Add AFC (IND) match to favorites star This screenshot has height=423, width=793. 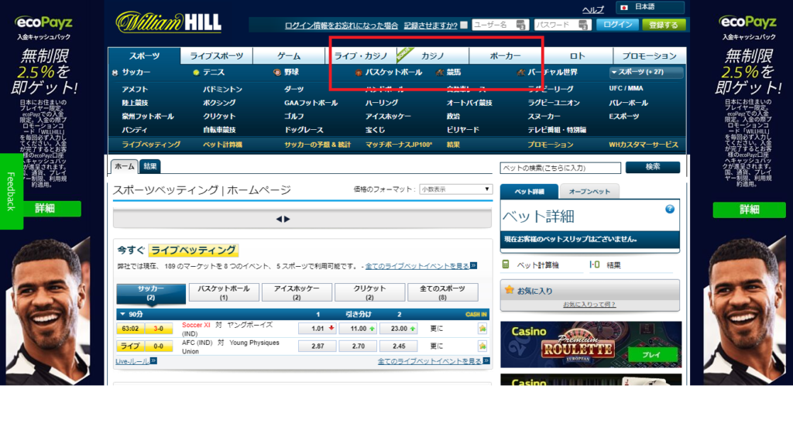[482, 346]
